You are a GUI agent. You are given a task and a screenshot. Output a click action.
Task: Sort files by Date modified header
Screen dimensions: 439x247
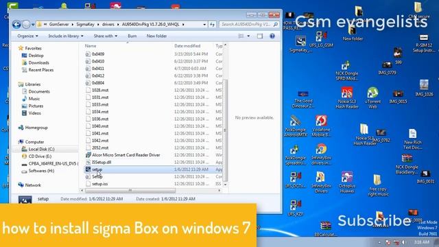187,46
